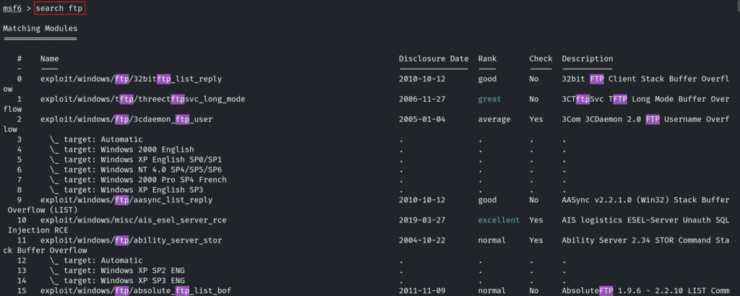Click '3CTftpSvc TFTP Long Mode' description
Viewport: 740px width, 296px height.
[619, 99]
